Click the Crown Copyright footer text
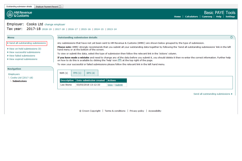This screenshot has width=242, height=161. pyautogui.click(x=90, y=111)
